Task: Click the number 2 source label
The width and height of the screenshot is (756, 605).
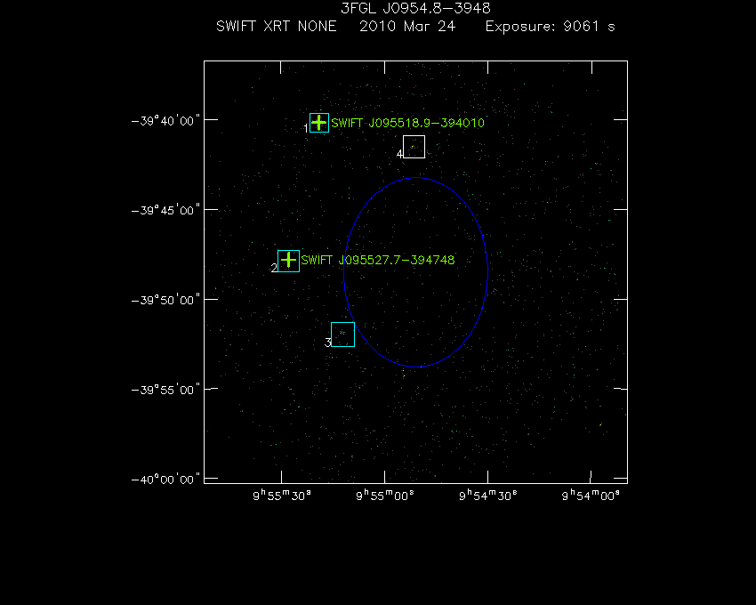Action: [274, 268]
